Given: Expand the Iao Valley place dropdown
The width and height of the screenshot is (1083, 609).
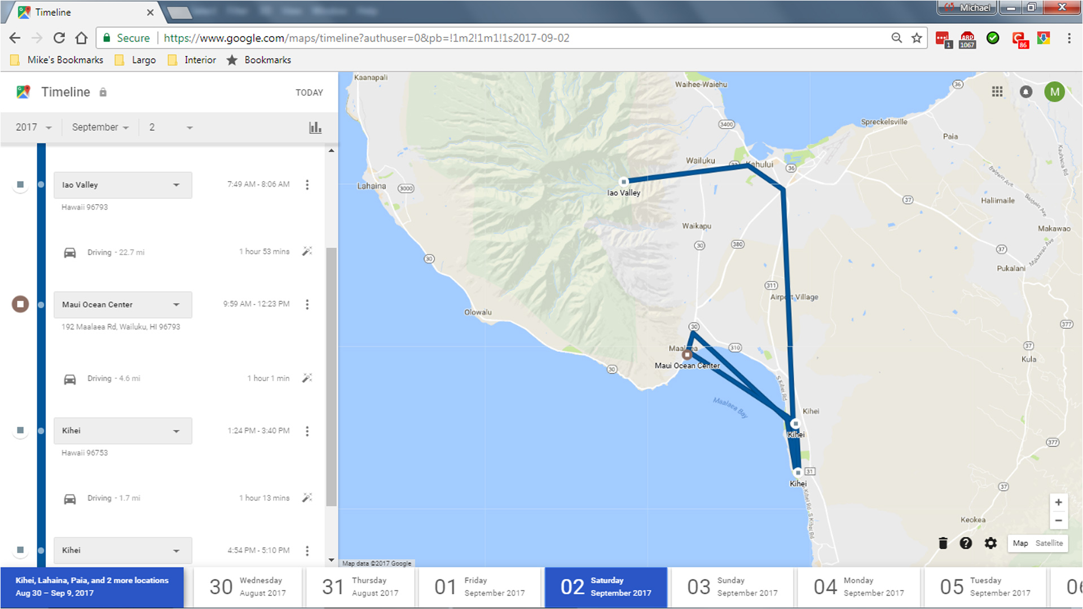Looking at the screenshot, I should point(177,185).
